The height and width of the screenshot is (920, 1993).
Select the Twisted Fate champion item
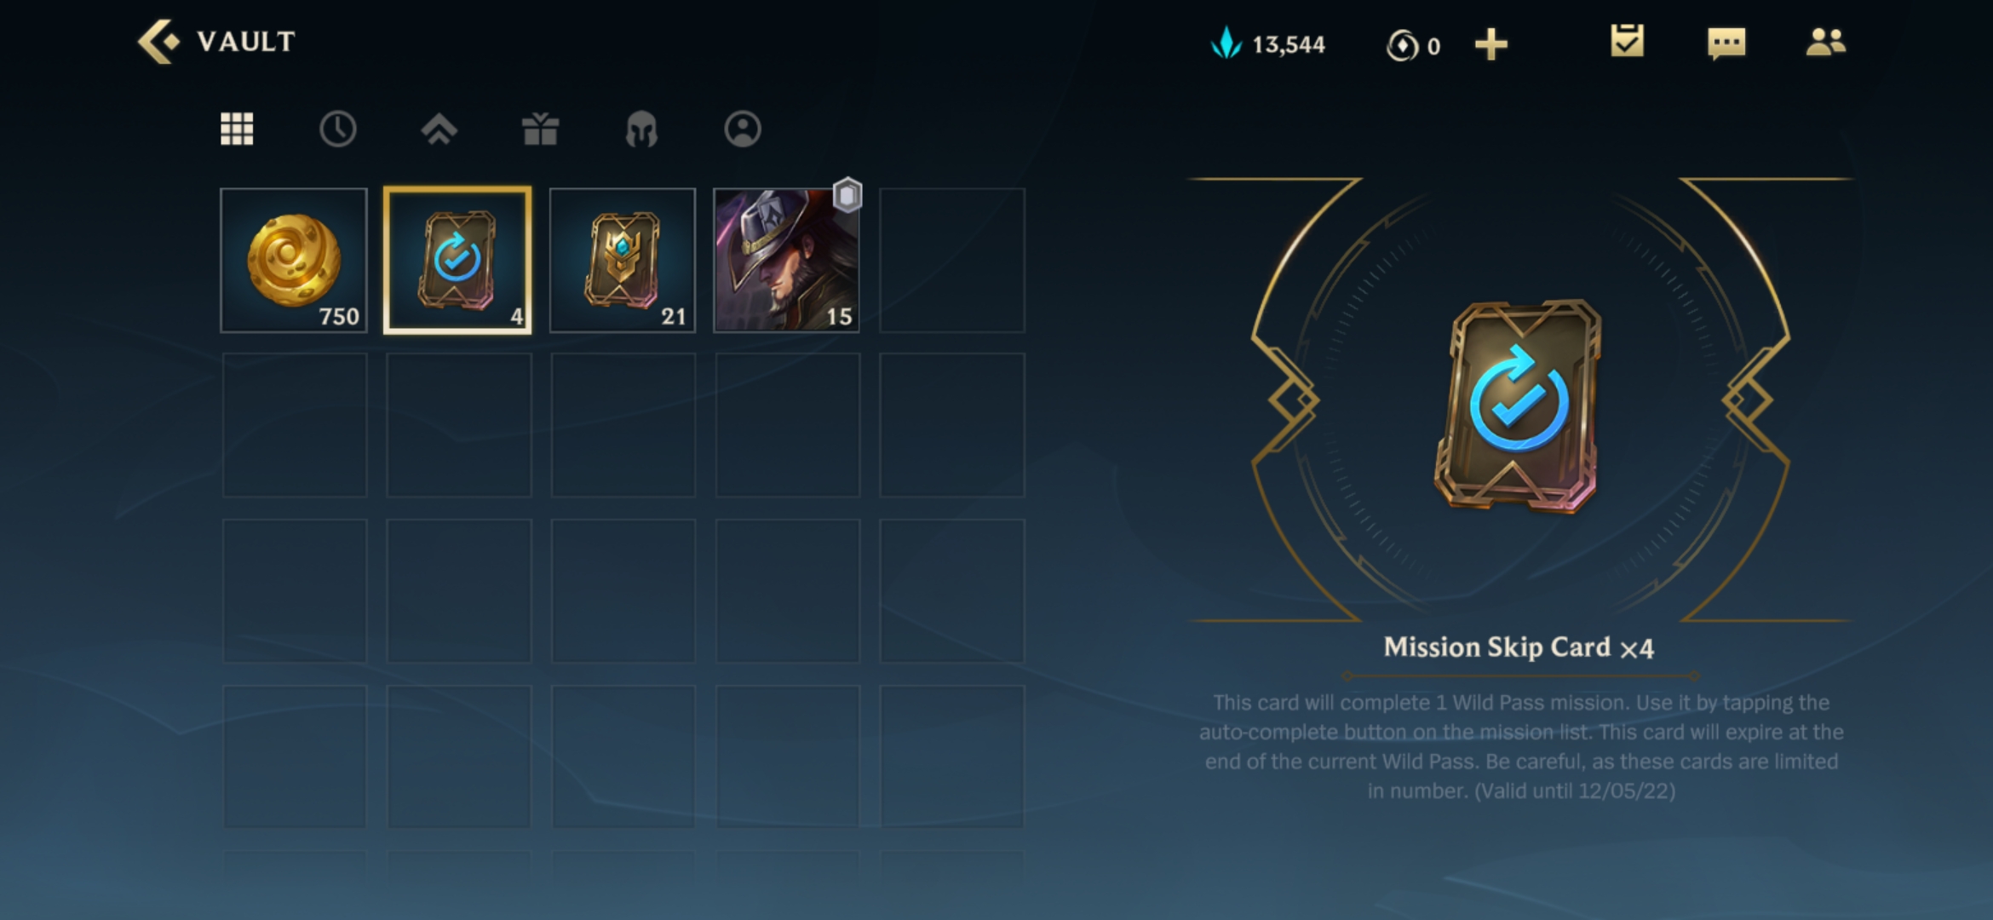click(x=786, y=261)
